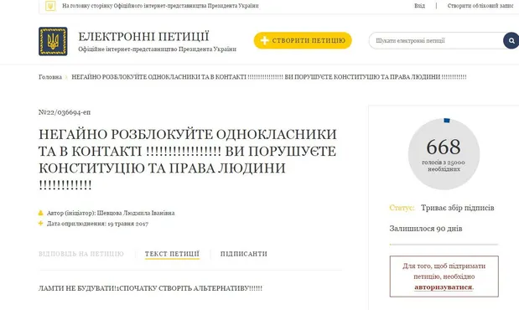Click the author person icon

(41, 213)
